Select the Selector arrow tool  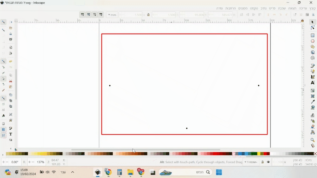coord(313,22)
